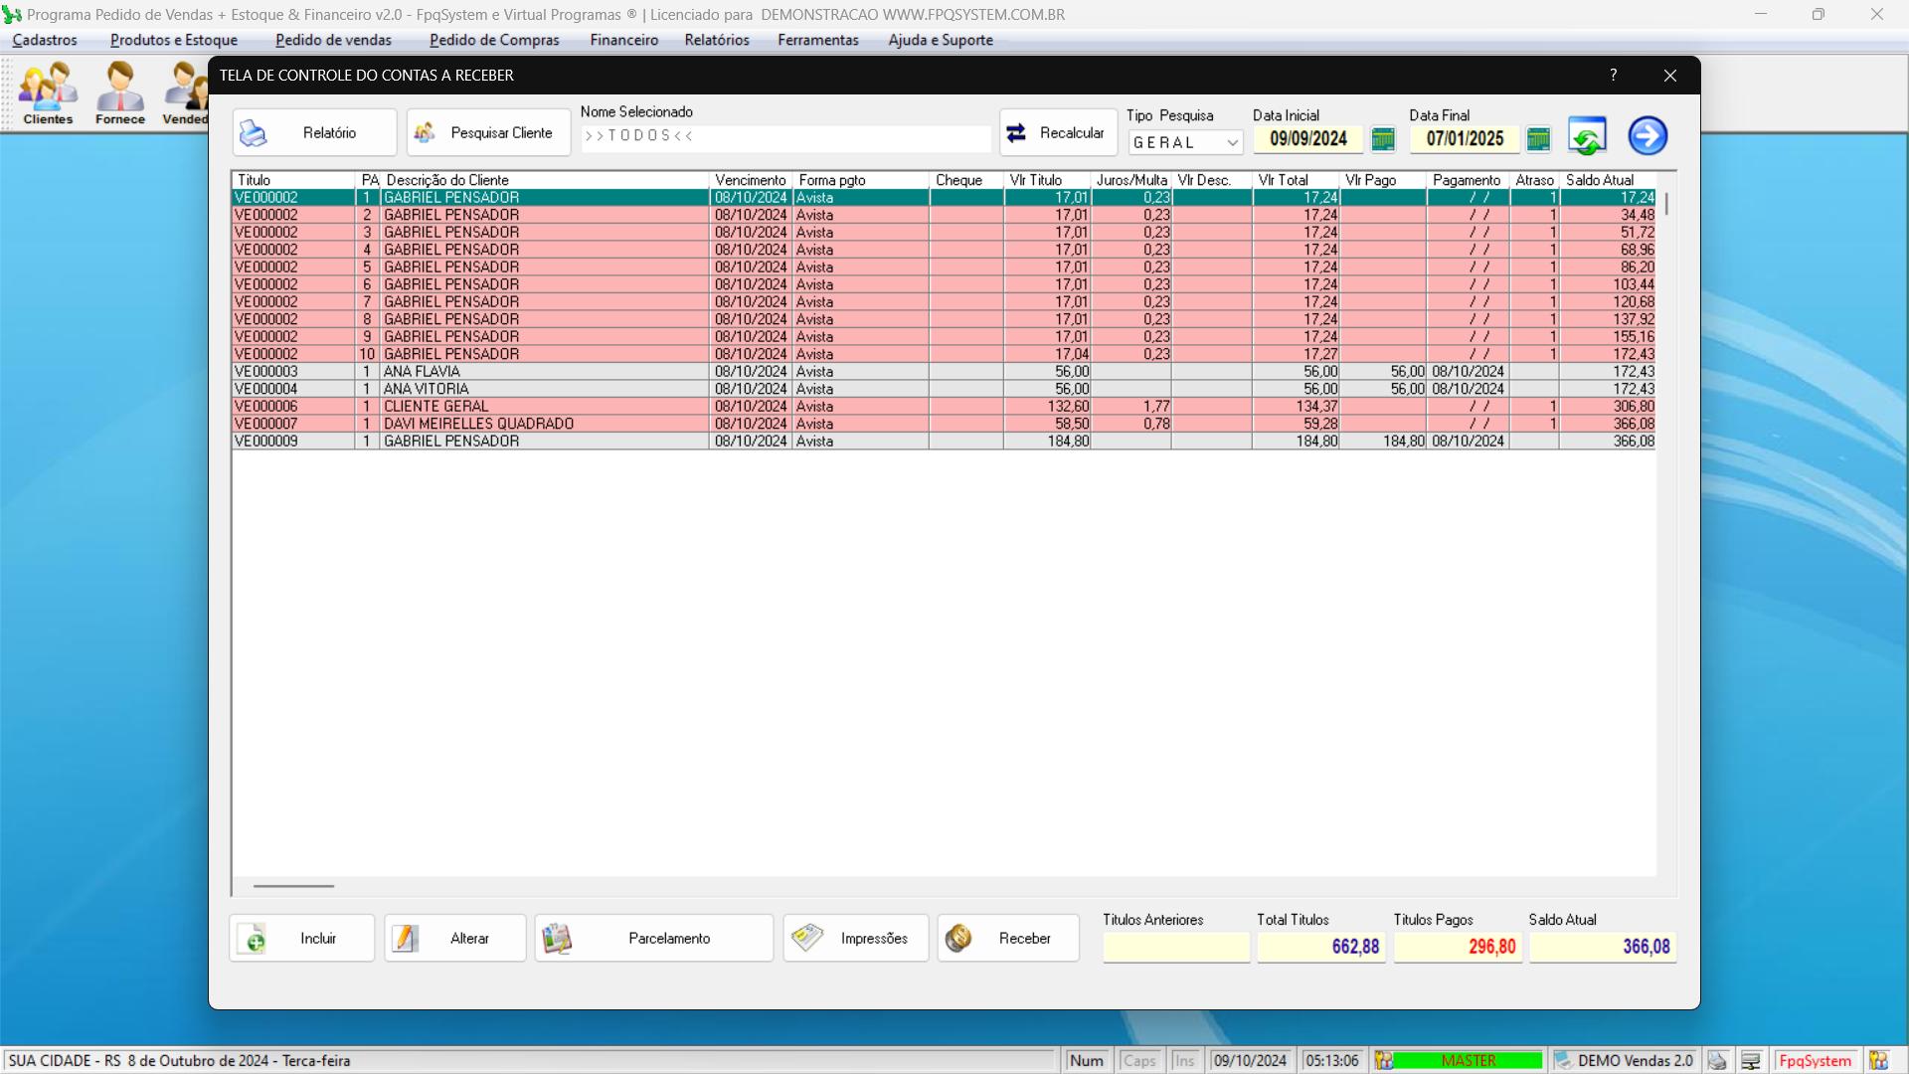Click the dialog help question mark
The image size is (1909, 1074).
point(1614,76)
